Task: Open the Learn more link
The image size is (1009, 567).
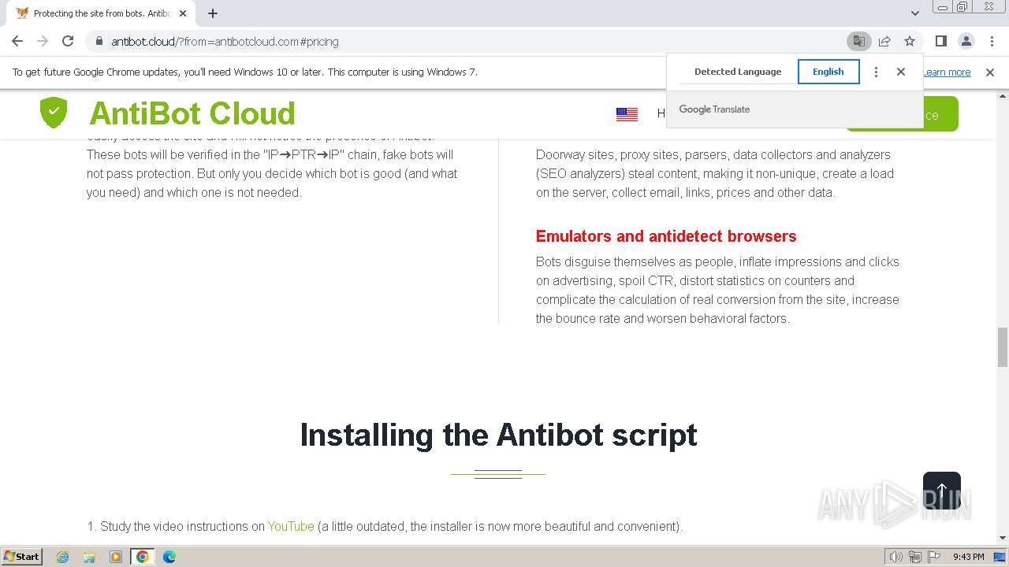Action: click(x=947, y=72)
